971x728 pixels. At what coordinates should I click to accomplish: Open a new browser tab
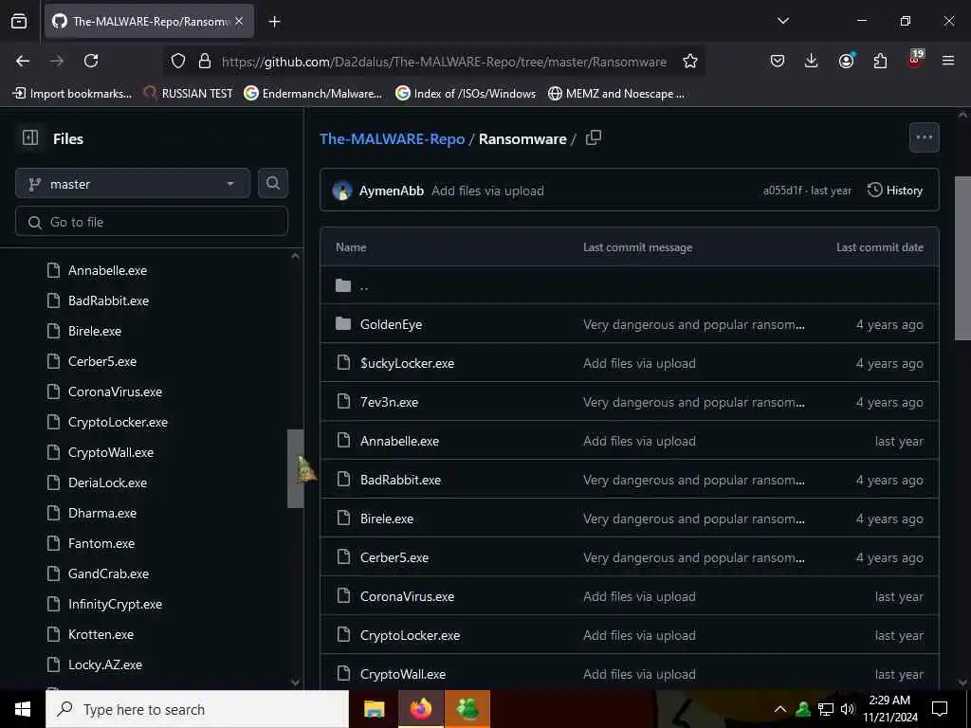274,22
